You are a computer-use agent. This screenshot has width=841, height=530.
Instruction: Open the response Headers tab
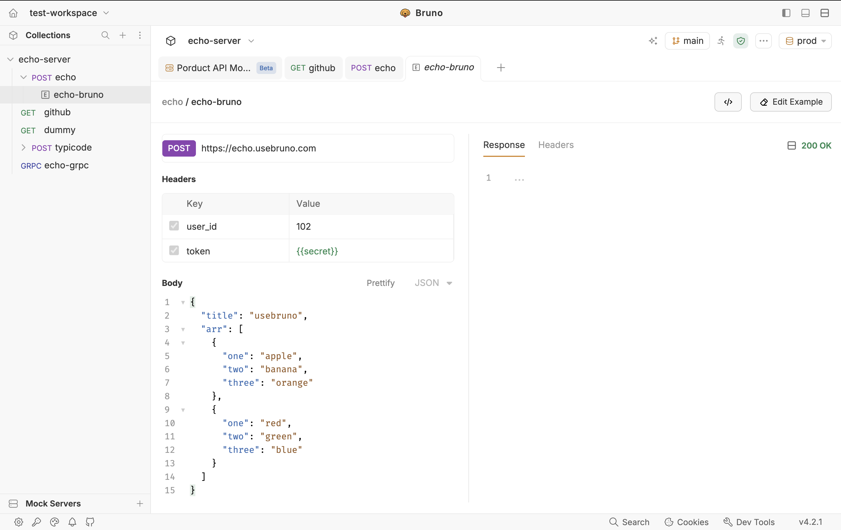click(x=556, y=145)
